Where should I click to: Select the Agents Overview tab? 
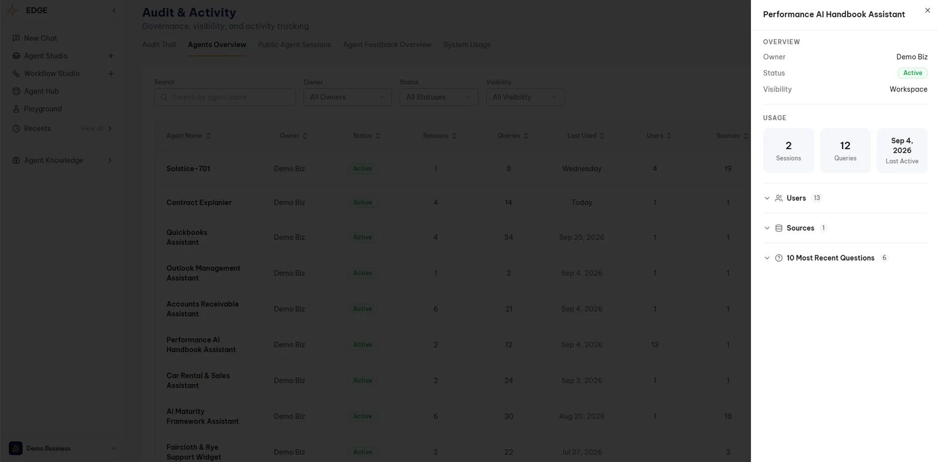[x=217, y=45]
